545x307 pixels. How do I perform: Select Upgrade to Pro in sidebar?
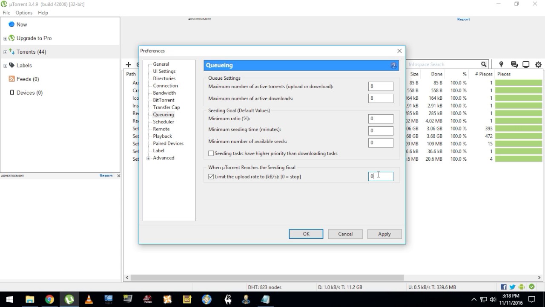[34, 38]
